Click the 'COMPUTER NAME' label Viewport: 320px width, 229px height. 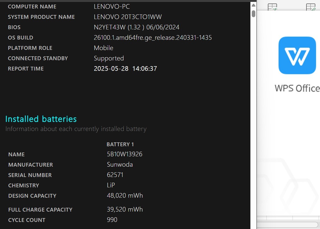coord(32,7)
